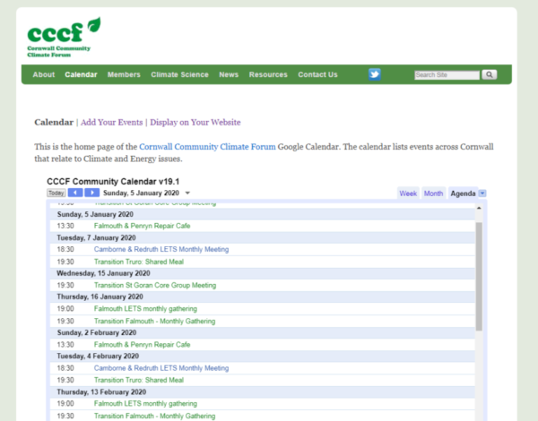Screen dimensions: 538x421
Task: Open Display on Your Website link
Action: 195,122
